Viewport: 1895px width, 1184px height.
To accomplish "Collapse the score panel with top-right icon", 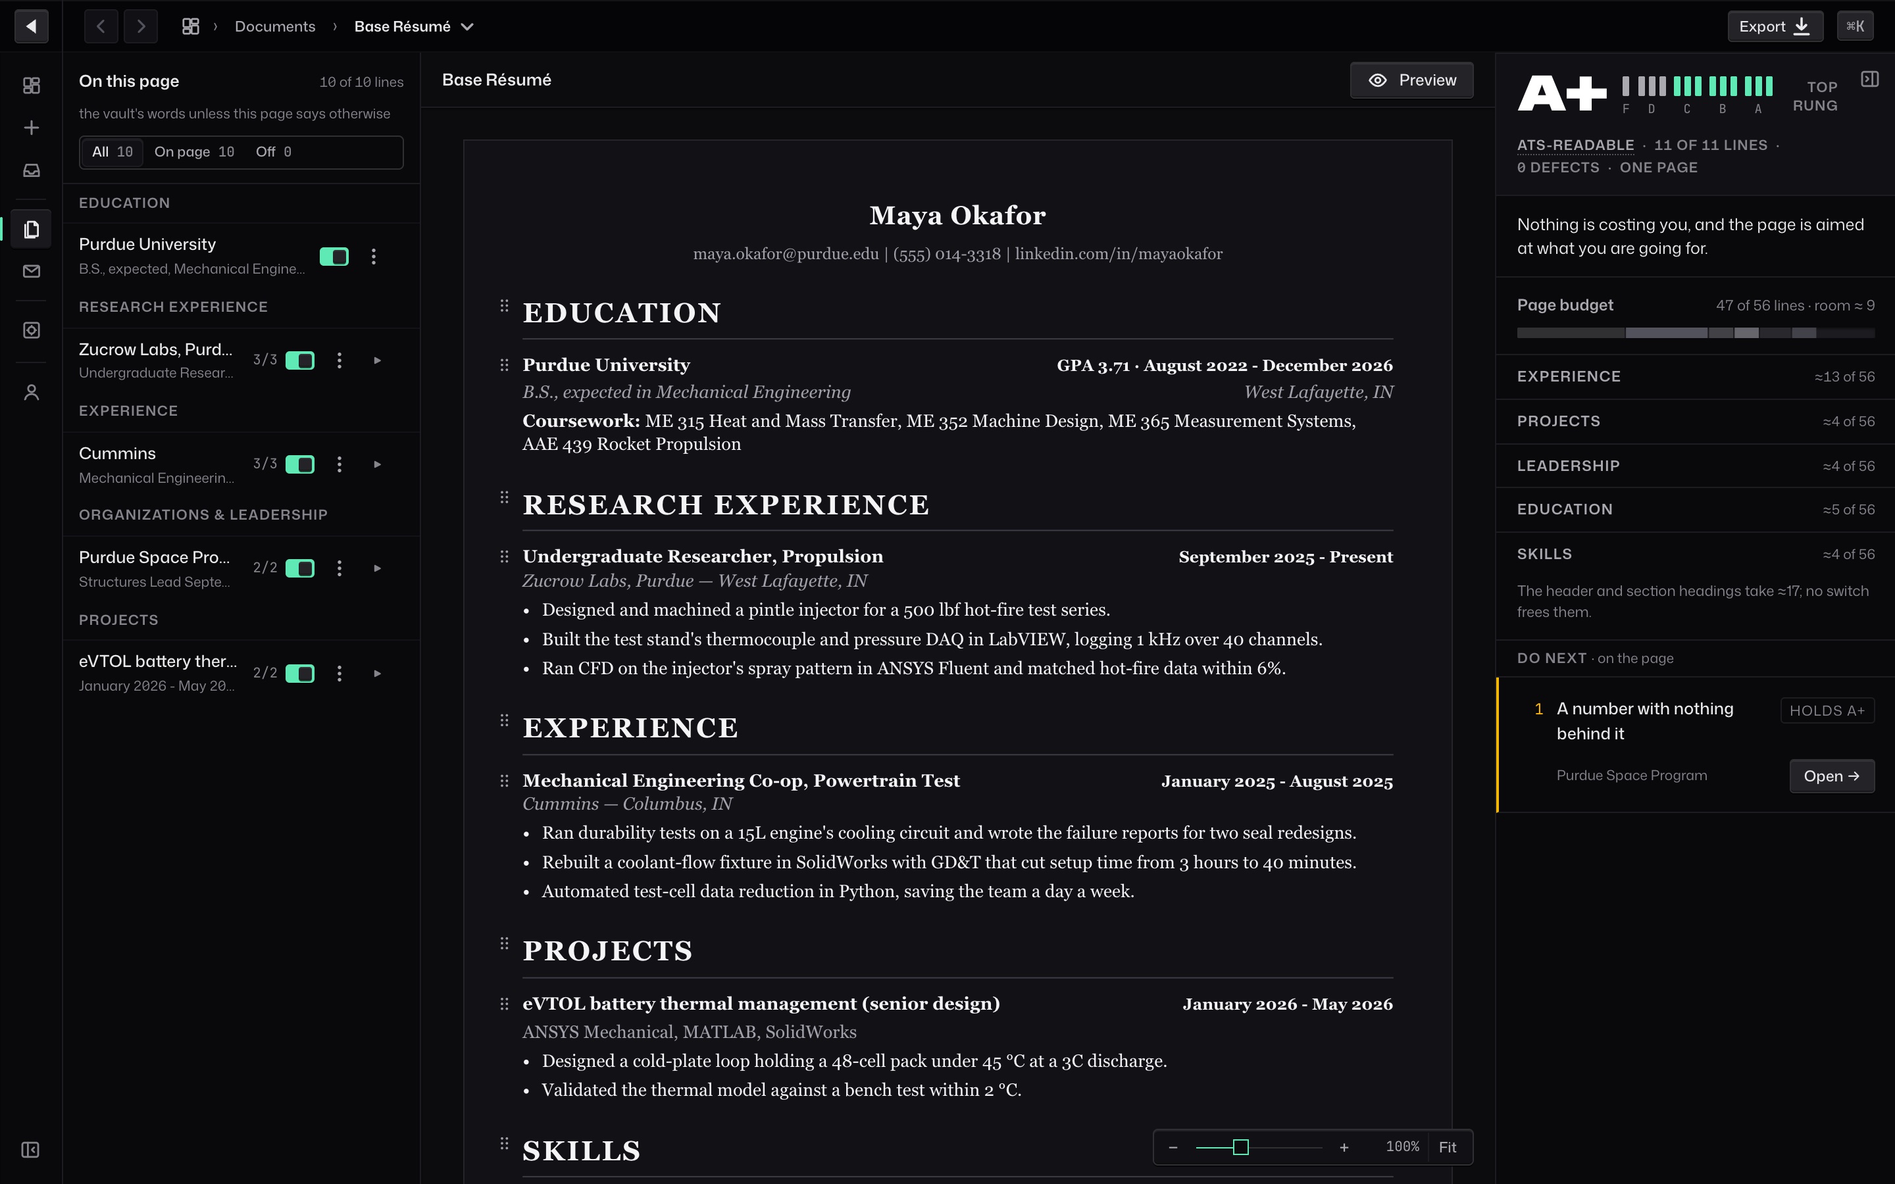I will (x=1870, y=79).
